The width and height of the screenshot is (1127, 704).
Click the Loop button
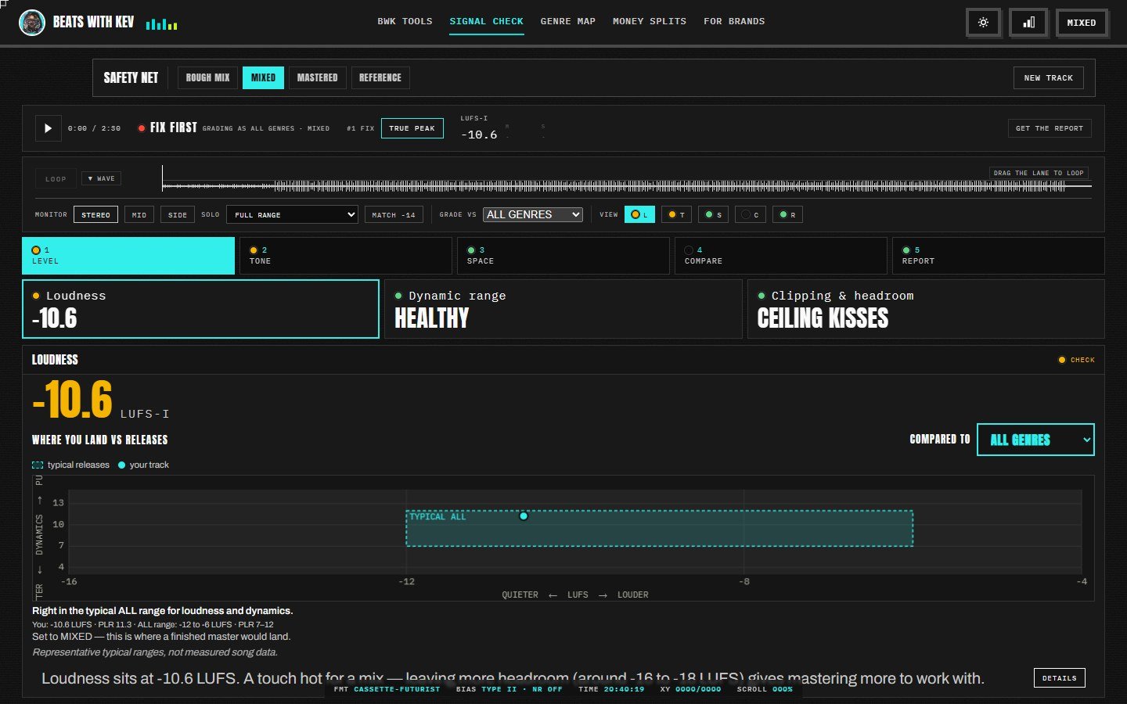(x=56, y=178)
